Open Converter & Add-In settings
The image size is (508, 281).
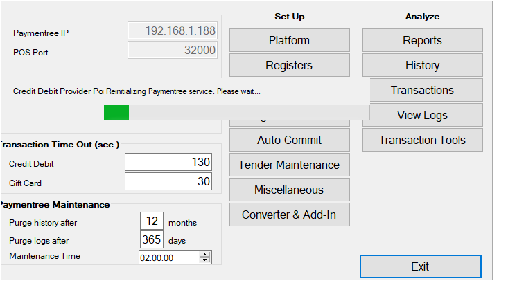click(x=289, y=215)
